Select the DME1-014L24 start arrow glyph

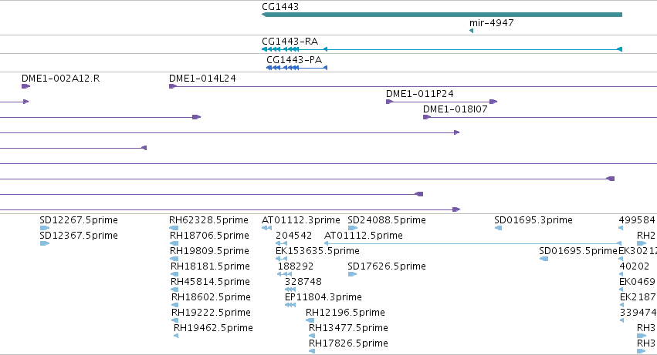[173, 86]
